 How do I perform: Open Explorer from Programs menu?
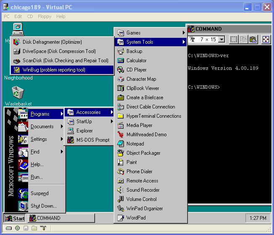[x=89, y=131]
